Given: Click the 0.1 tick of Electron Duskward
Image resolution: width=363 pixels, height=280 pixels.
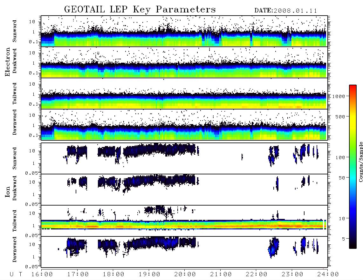Looking at the screenshot, I should pyautogui.click(x=33, y=73).
